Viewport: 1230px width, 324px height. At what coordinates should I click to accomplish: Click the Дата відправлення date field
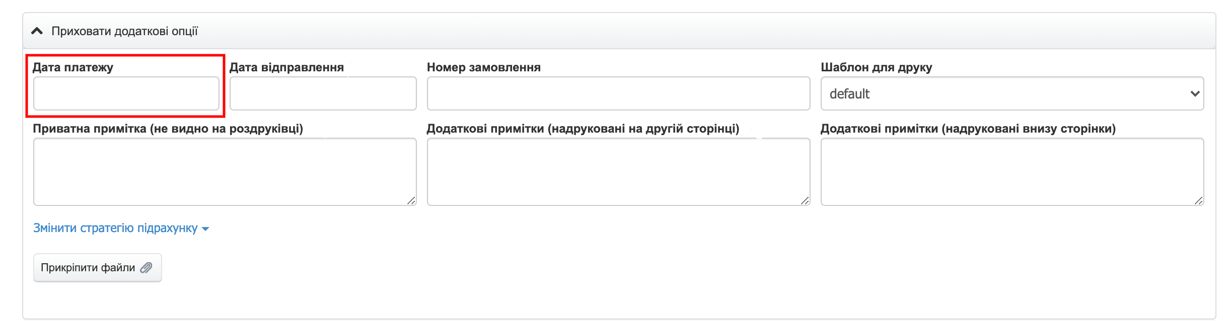(x=322, y=93)
